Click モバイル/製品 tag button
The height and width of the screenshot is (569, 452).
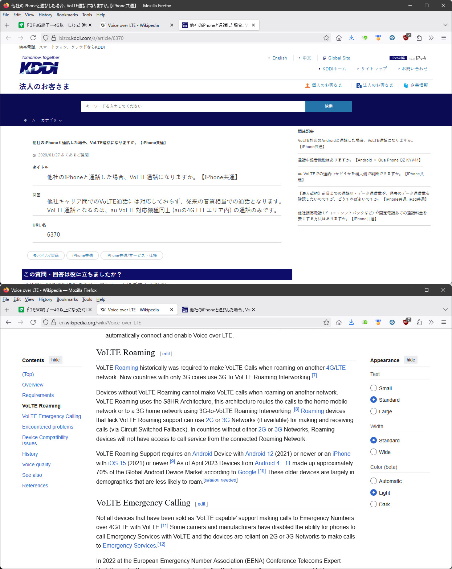46,255
